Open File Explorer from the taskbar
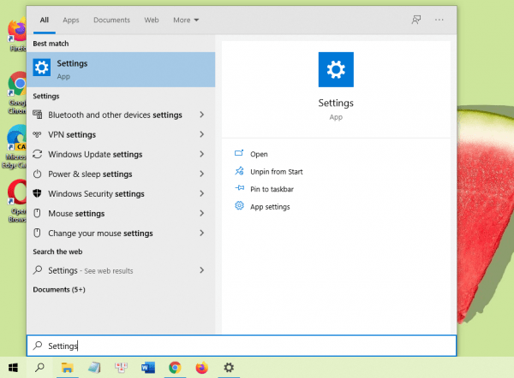This screenshot has height=378, width=514. click(x=67, y=368)
